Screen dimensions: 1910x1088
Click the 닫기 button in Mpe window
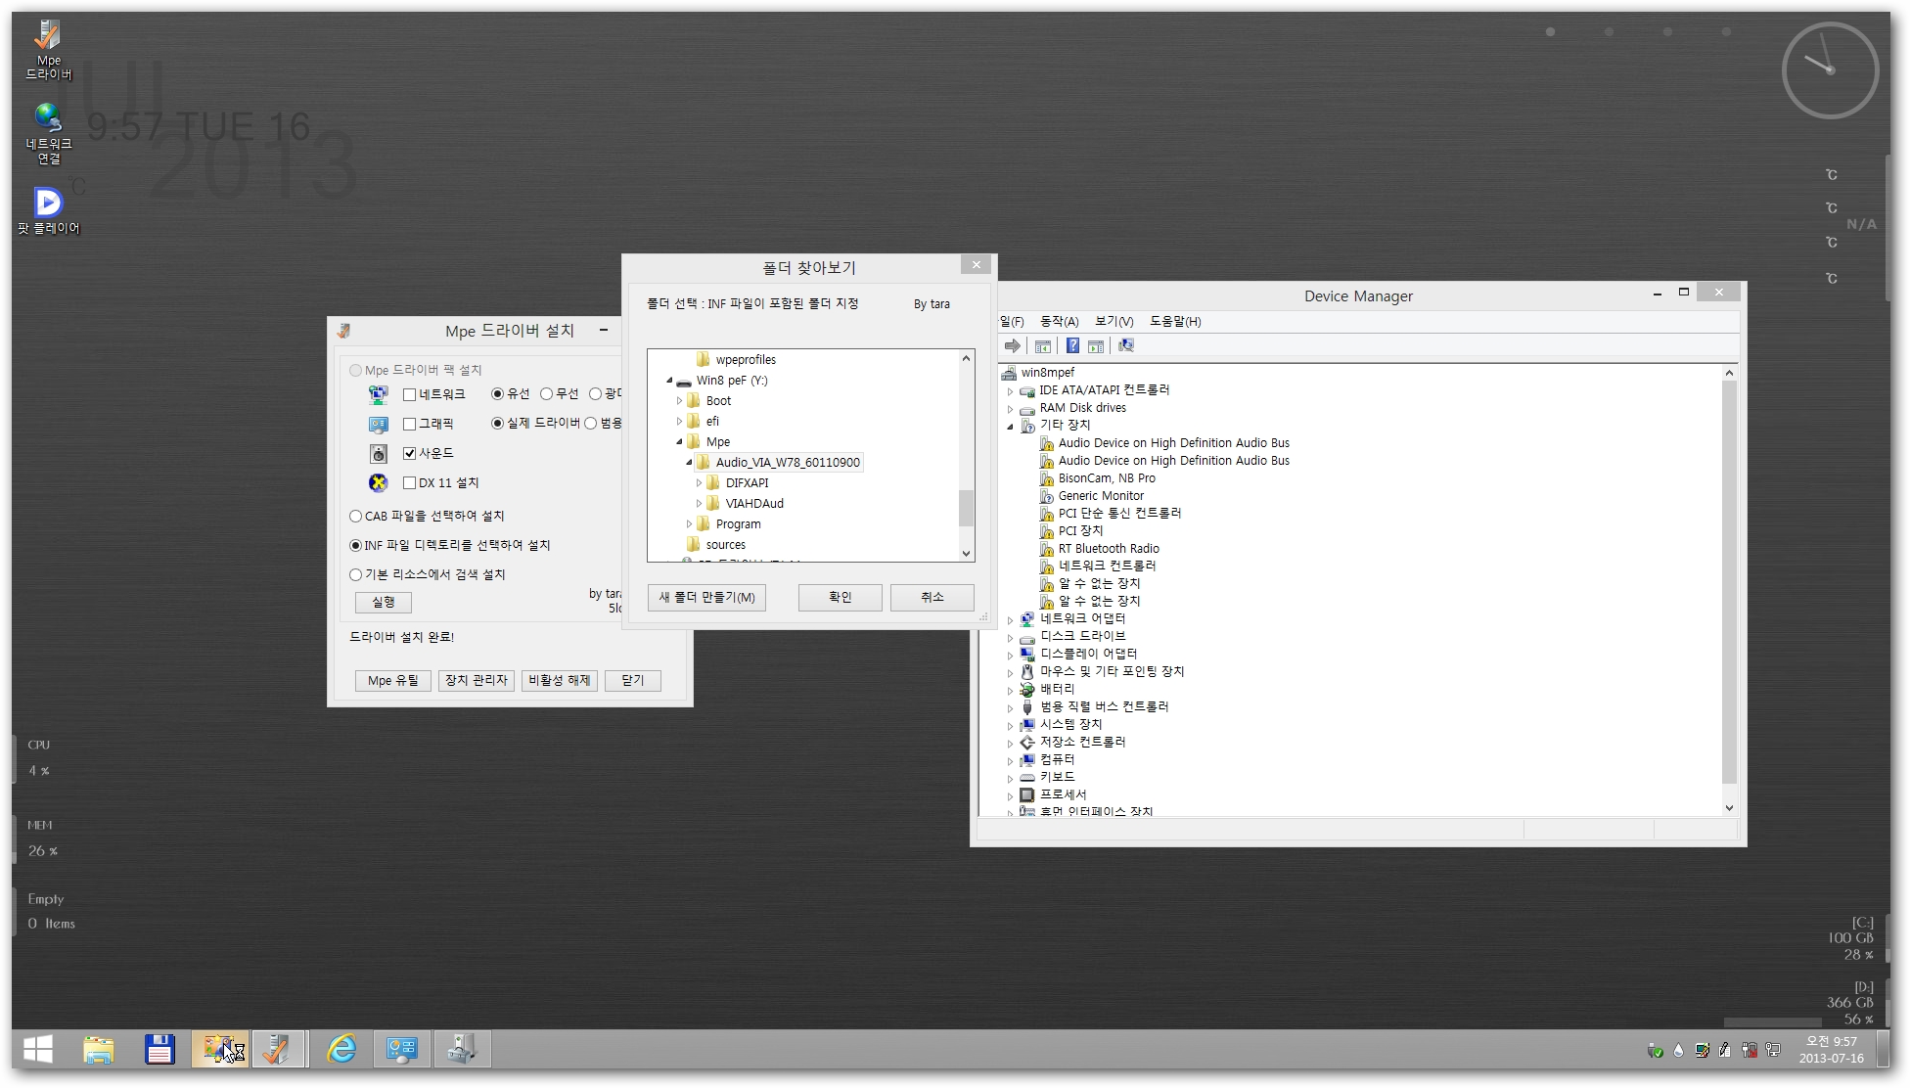click(x=632, y=680)
